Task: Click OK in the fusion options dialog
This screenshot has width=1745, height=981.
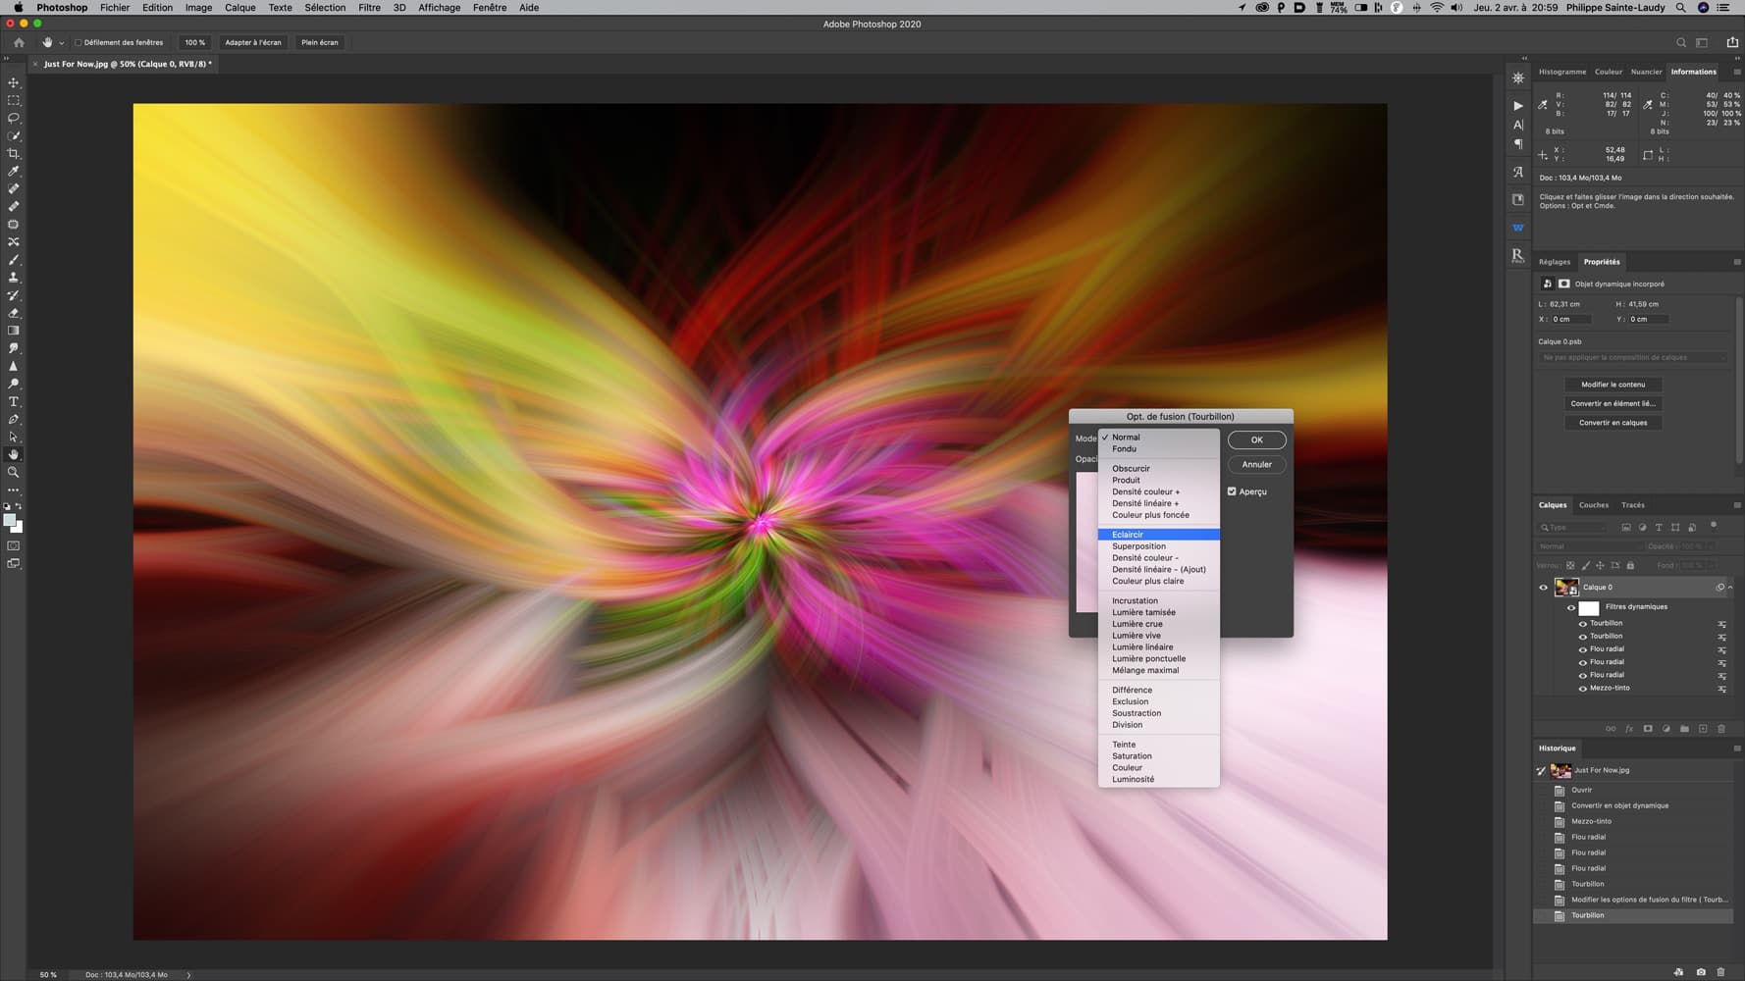Action: pos(1256,439)
